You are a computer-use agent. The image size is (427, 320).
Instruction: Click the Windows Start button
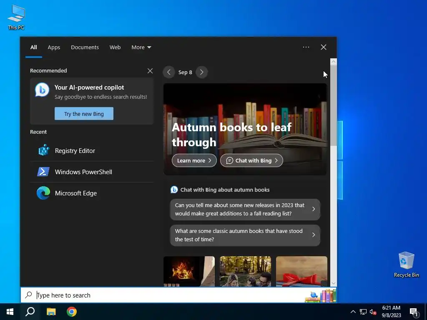10,312
